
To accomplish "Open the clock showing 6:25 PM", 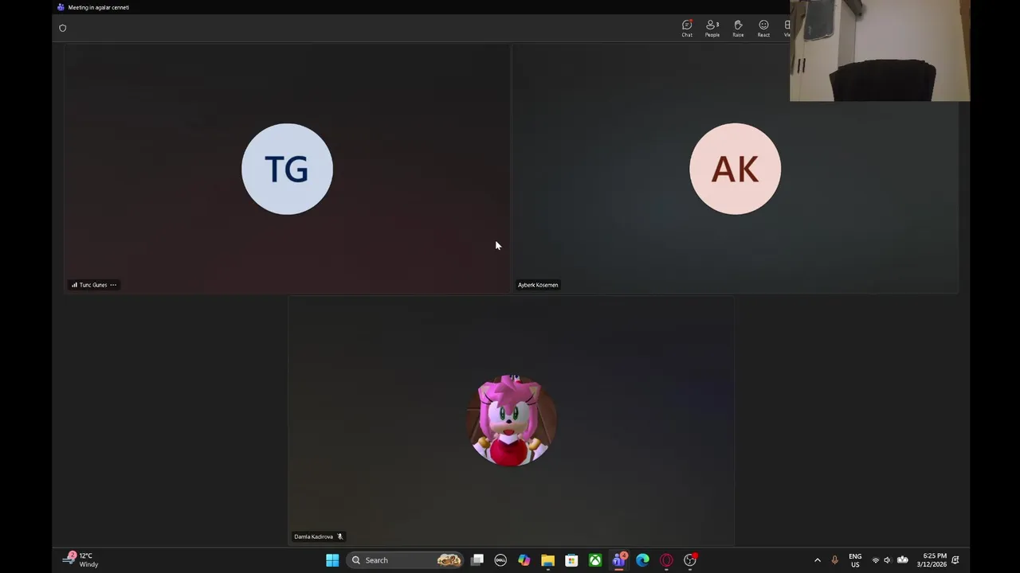I will click(932, 560).
